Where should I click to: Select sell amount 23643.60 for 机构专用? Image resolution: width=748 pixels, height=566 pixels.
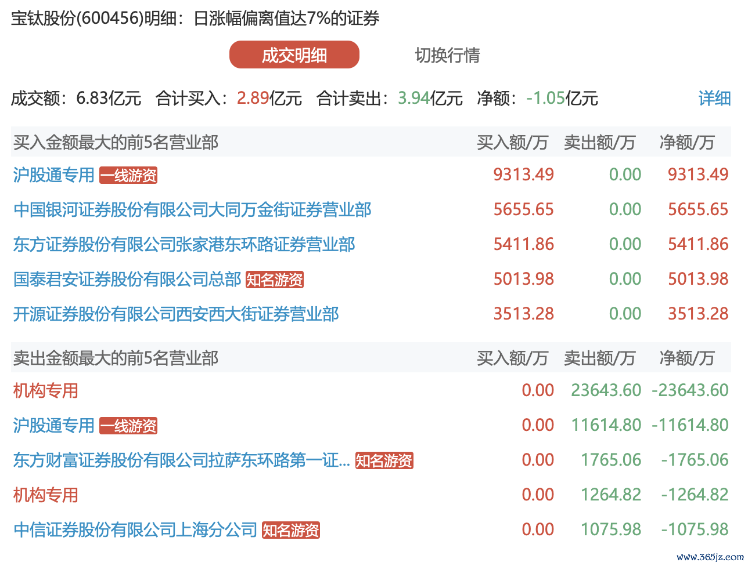pos(606,390)
